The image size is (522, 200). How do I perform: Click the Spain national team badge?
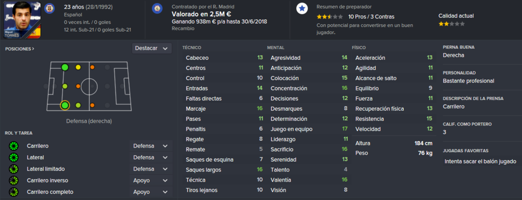(49, 8)
